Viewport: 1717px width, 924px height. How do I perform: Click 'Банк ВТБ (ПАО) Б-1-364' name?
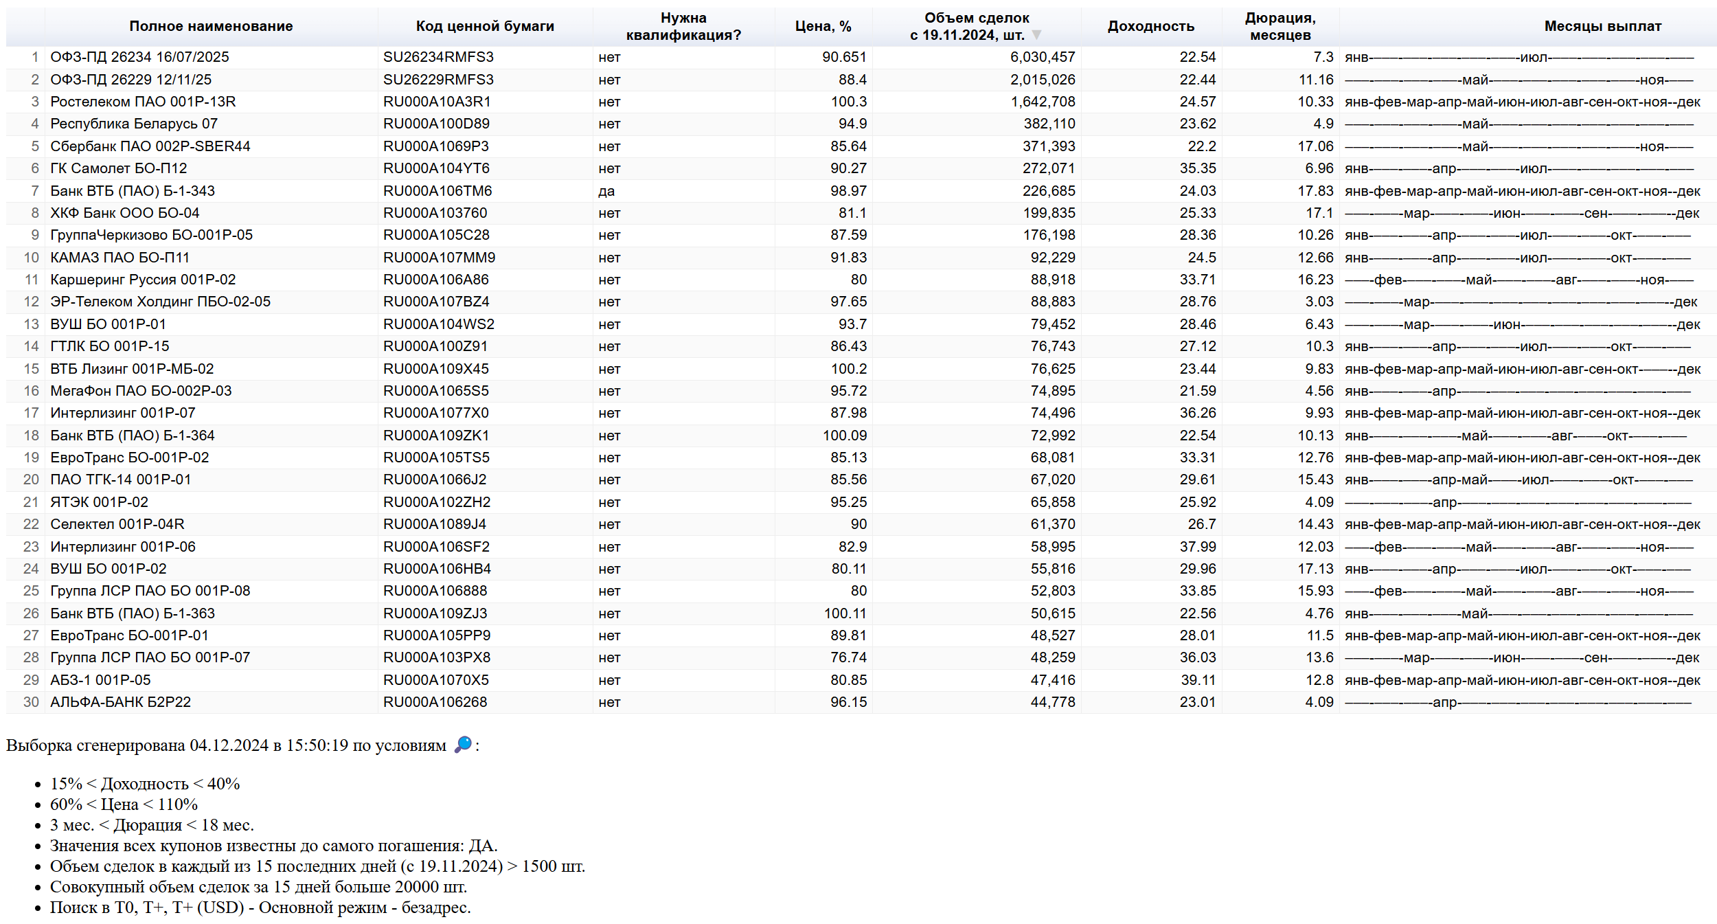[133, 436]
